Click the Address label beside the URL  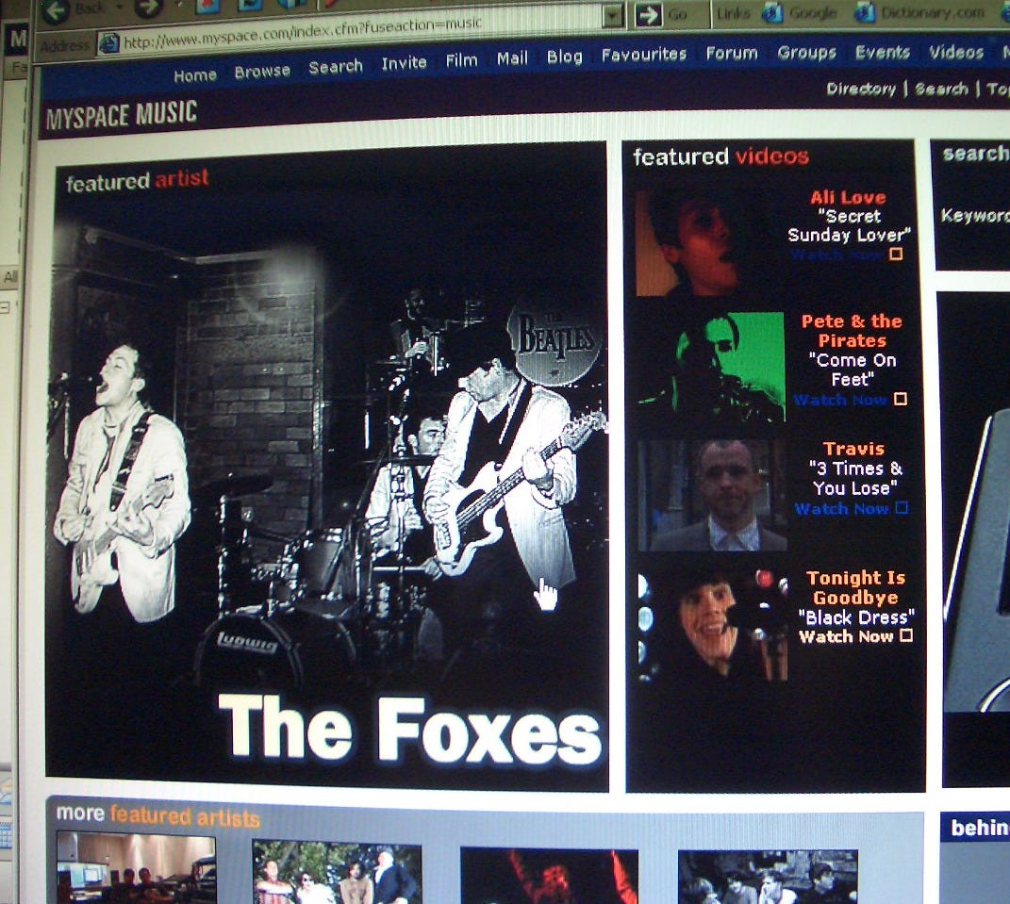point(65,45)
